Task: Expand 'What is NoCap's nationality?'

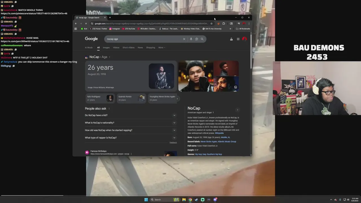Action: click(130, 123)
